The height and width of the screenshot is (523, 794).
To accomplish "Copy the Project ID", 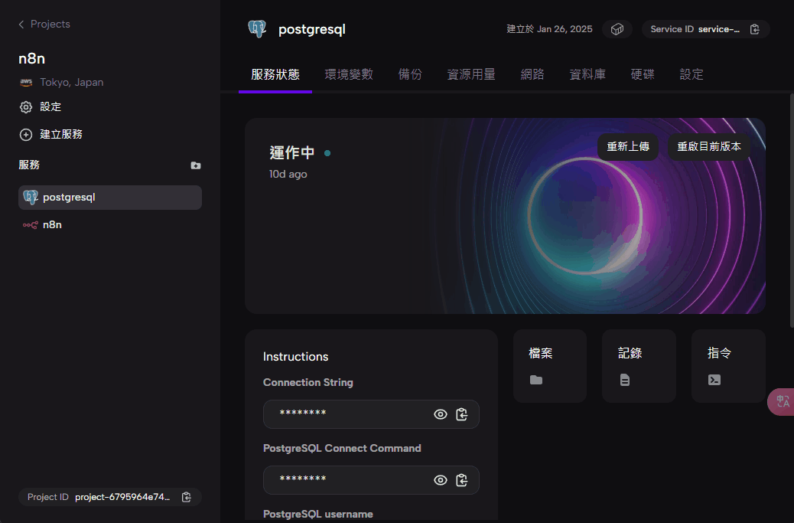I will point(187,497).
